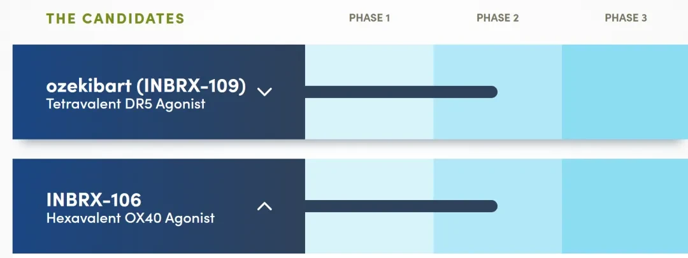Click the INBRX-106 progress bar end cap
This screenshot has height=258, width=688.
(x=491, y=206)
